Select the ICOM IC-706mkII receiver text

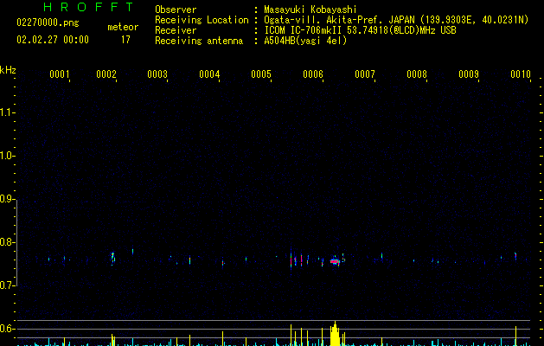click(x=360, y=30)
